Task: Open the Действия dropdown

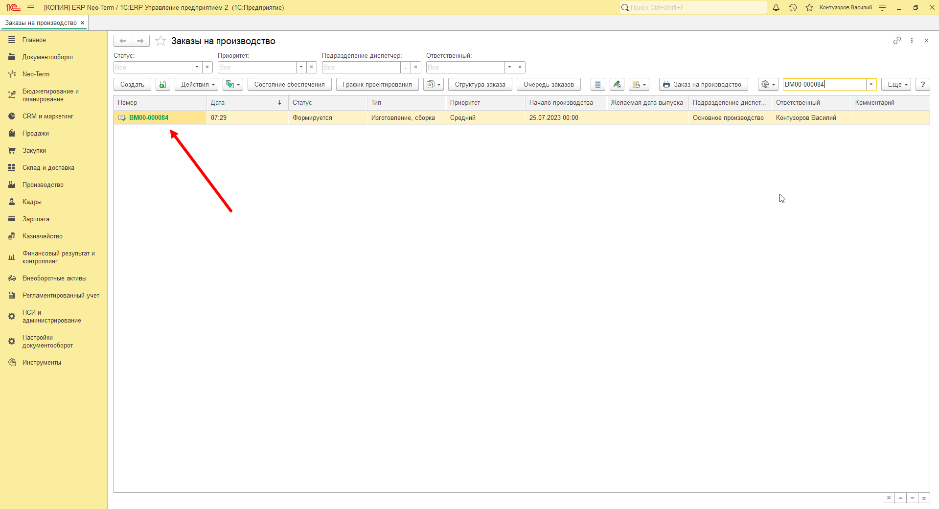Action: [196, 84]
